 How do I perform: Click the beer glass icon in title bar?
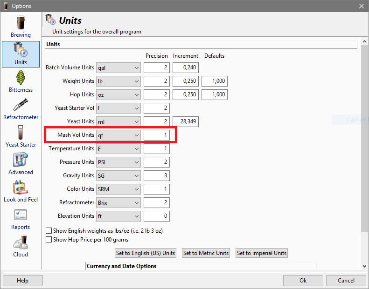coord(6,6)
